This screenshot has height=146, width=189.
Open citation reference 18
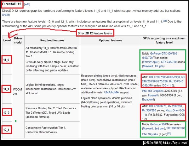click(x=168, y=128)
